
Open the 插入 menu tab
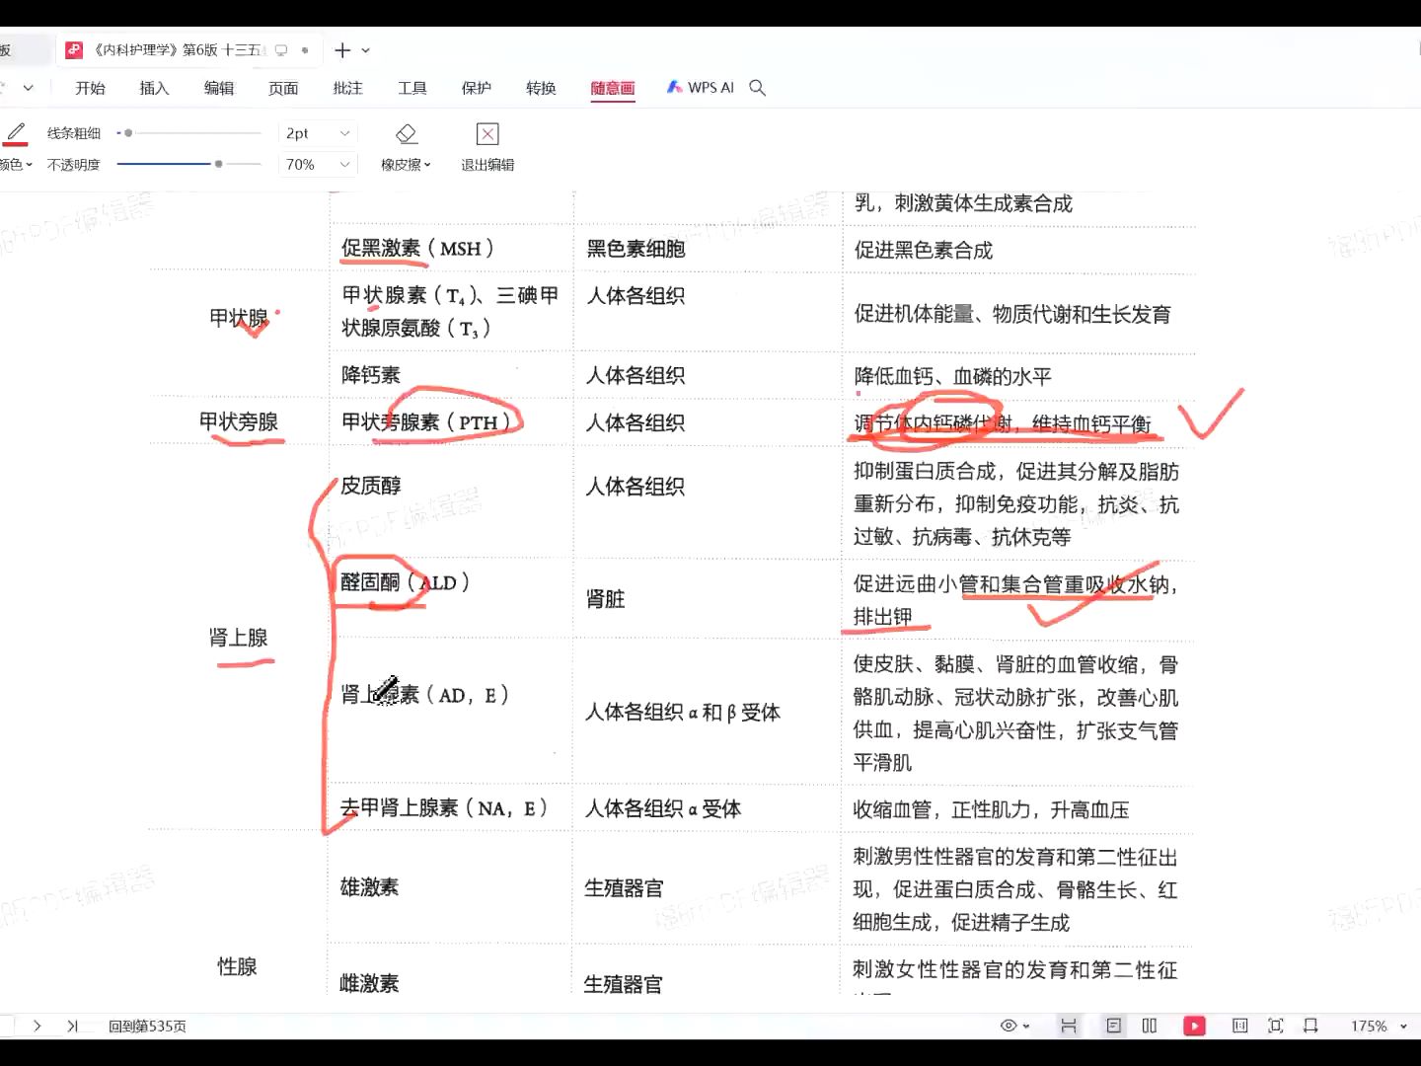click(154, 88)
